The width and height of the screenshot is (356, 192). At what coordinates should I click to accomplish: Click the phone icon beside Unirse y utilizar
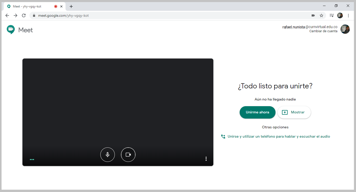click(223, 137)
